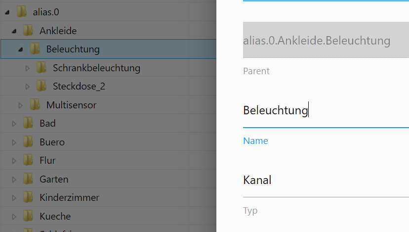Click the Steckdose_2 folder icon
This screenshot has width=409, height=232.
[x=41, y=86]
